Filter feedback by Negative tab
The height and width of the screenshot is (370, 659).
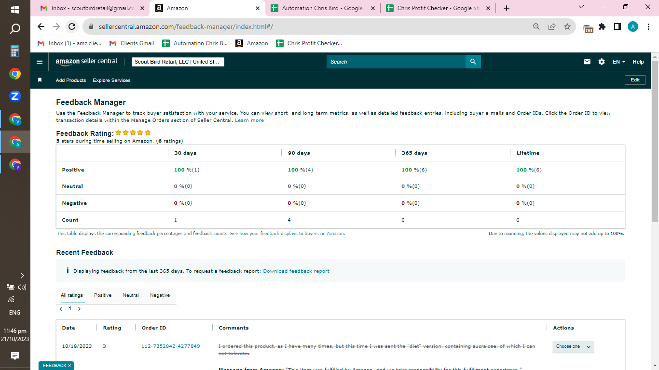pyautogui.click(x=160, y=295)
